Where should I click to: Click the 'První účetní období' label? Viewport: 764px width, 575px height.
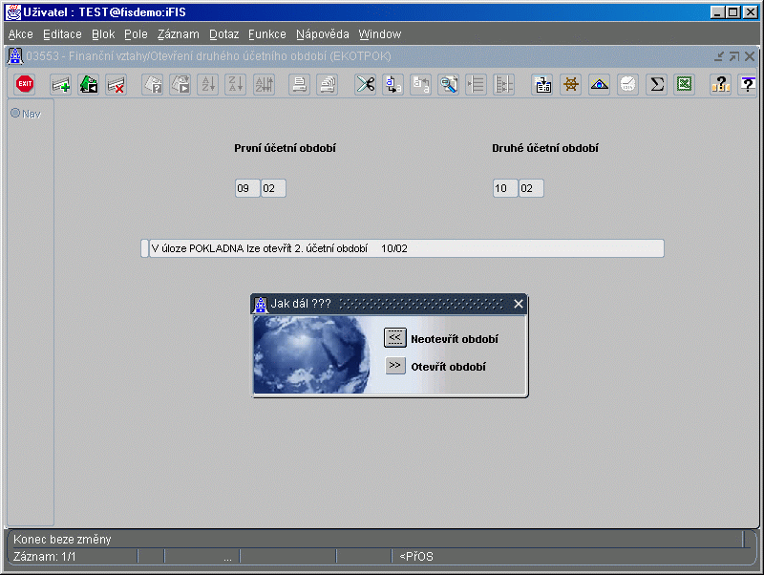[x=285, y=148]
